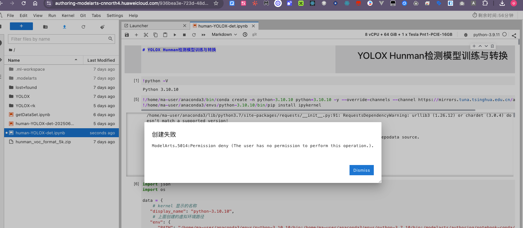Move cell up with the cell toolbar arrow
Screen dimensions: 523x228
[480, 46]
